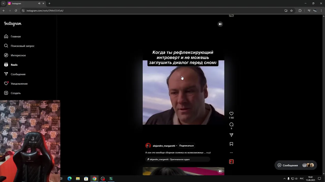Open the floating Сообщения messages button
Viewport: 325px width, 182px height.
point(296,165)
